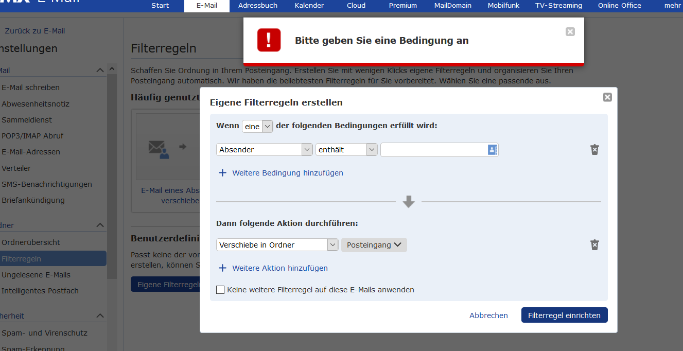Close the Eigene Filterregeln erstellen dialog
The width and height of the screenshot is (683, 351).
coord(607,97)
